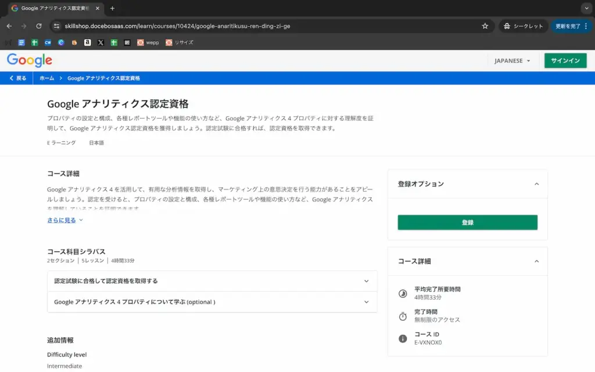Image resolution: width=595 pixels, height=372 pixels.
Task: Click Google アナリティクス認定資格 breadcrumb
Action: [x=103, y=78]
